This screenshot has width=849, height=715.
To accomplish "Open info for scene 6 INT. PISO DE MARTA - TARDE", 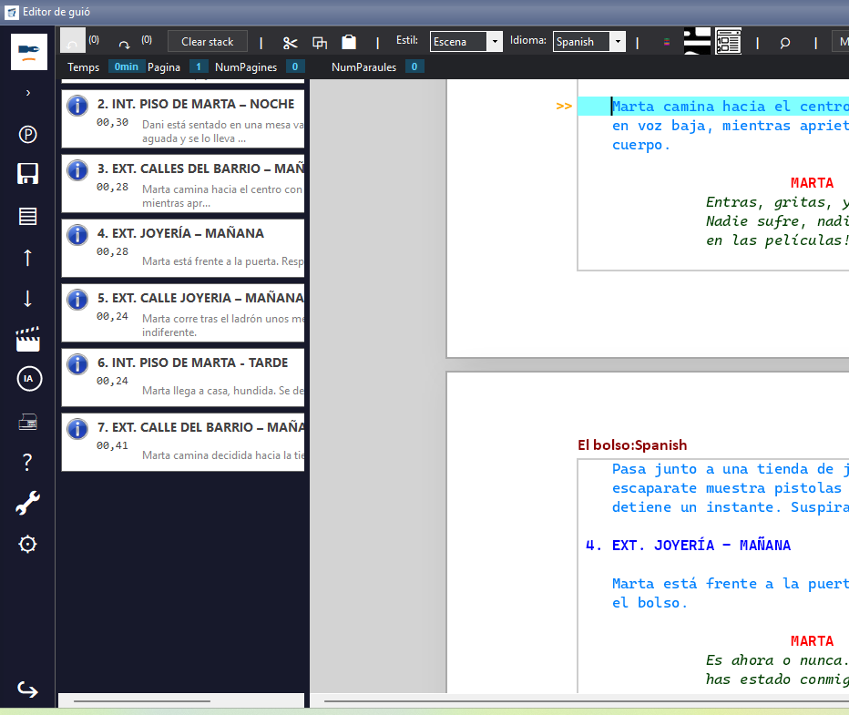I will point(77,364).
